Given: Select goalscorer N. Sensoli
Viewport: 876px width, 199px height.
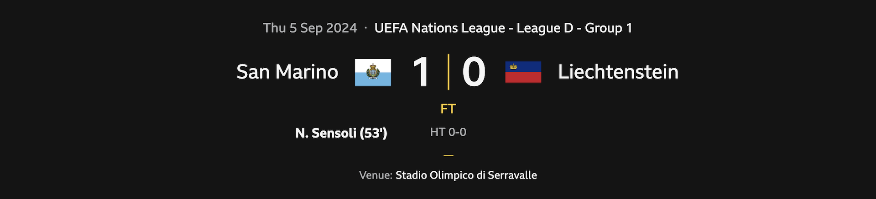Looking at the screenshot, I should (326, 133).
